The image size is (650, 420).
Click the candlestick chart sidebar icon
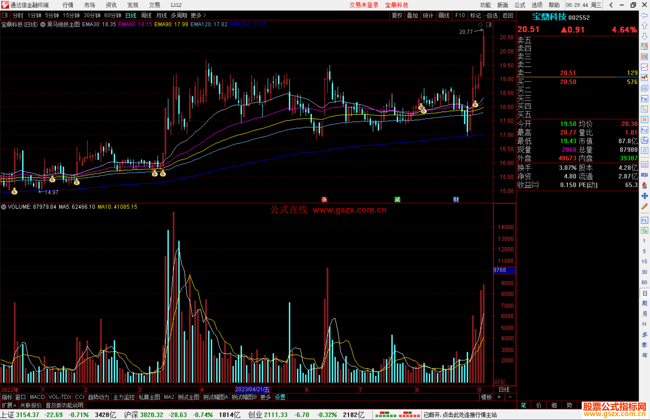[x=644, y=78]
